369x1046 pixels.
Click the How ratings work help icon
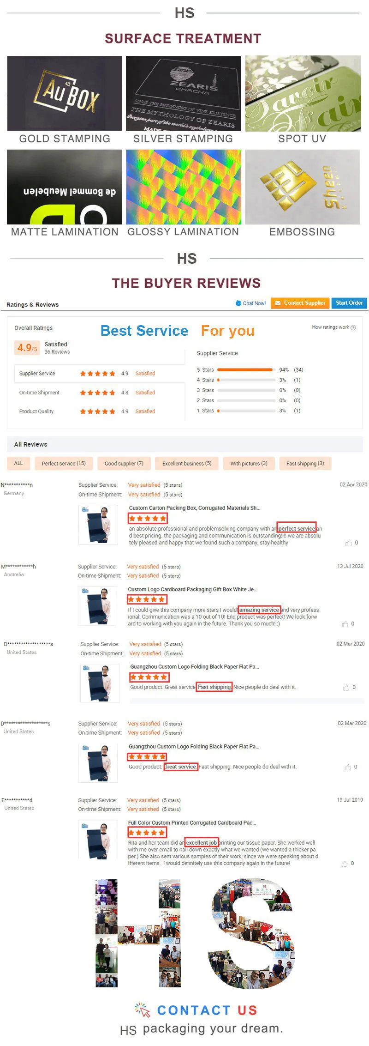point(353,327)
